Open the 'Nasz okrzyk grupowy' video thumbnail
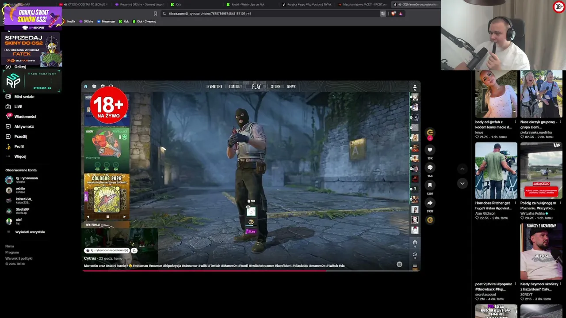Viewport: 566px width, 318px height. point(541,94)
